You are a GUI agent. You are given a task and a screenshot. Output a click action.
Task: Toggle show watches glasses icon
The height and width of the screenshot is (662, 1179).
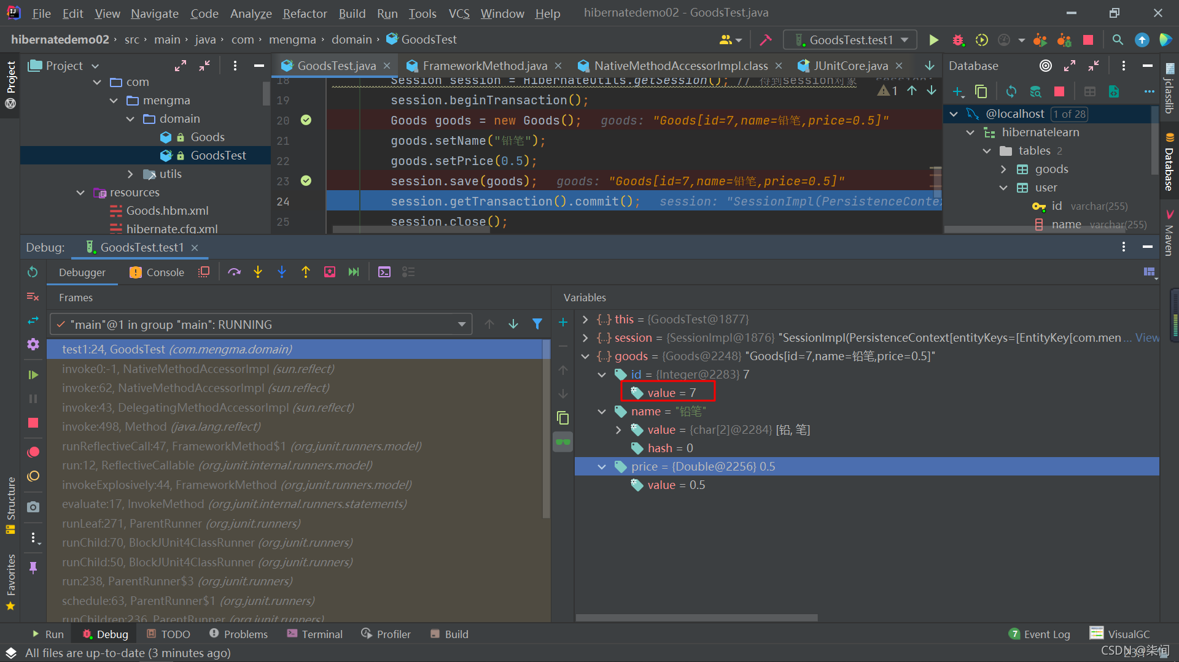tap(562, 442)
